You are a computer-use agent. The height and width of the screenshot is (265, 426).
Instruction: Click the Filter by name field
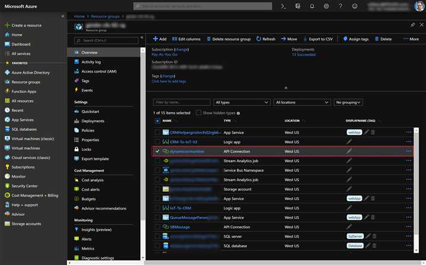(182, 102)
